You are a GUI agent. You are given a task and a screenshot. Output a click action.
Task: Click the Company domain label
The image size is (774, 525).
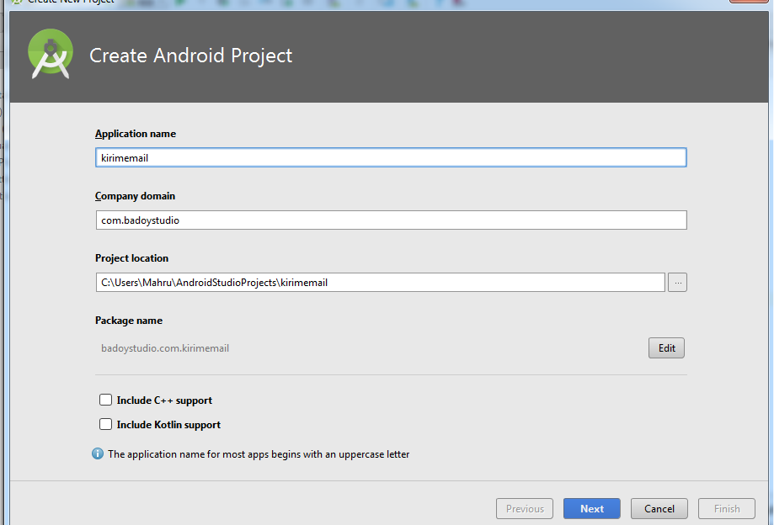click(135, 196)
